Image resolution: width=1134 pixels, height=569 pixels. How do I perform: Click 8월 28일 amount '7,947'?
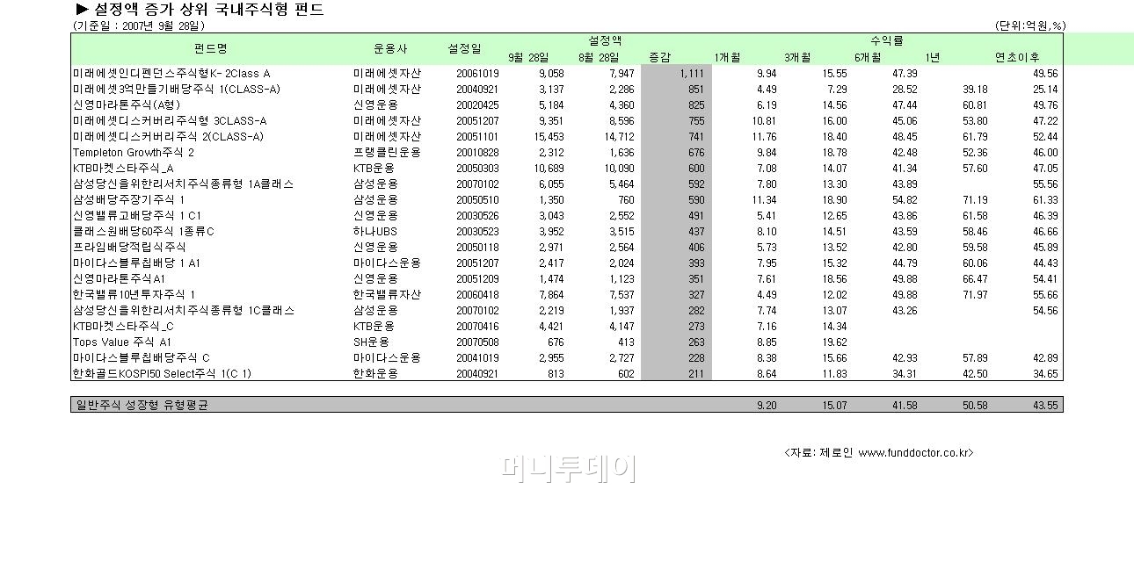click(621, 74)
